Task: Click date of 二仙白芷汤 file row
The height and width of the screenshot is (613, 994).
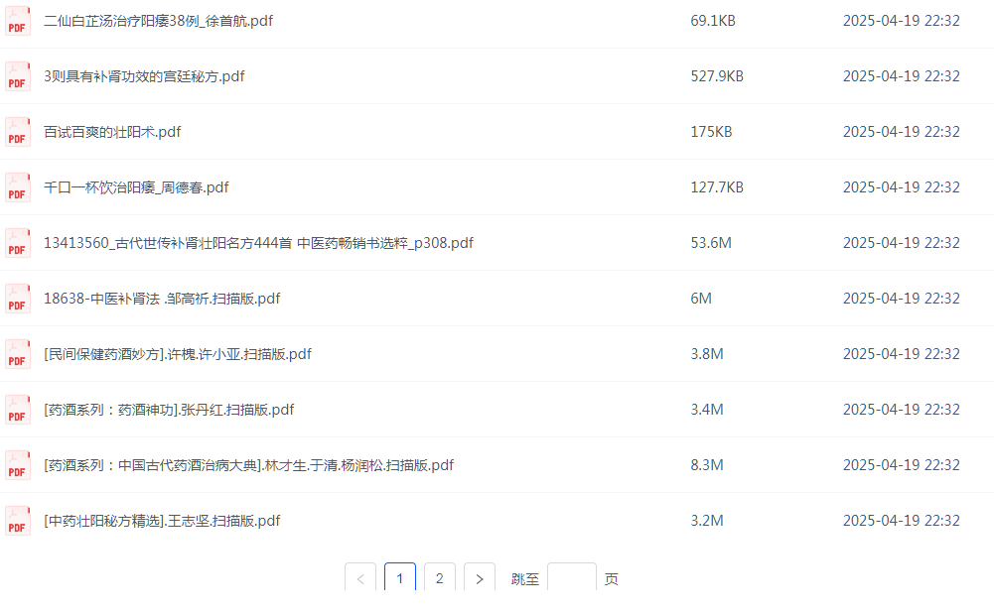Action: [902, 21]
